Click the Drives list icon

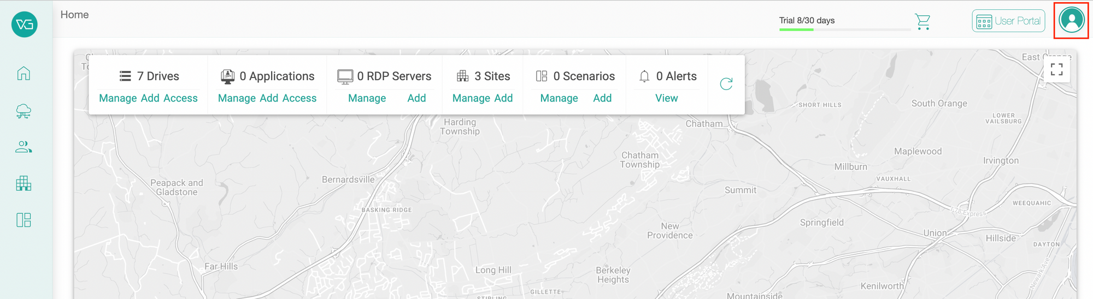coord(125,76)
